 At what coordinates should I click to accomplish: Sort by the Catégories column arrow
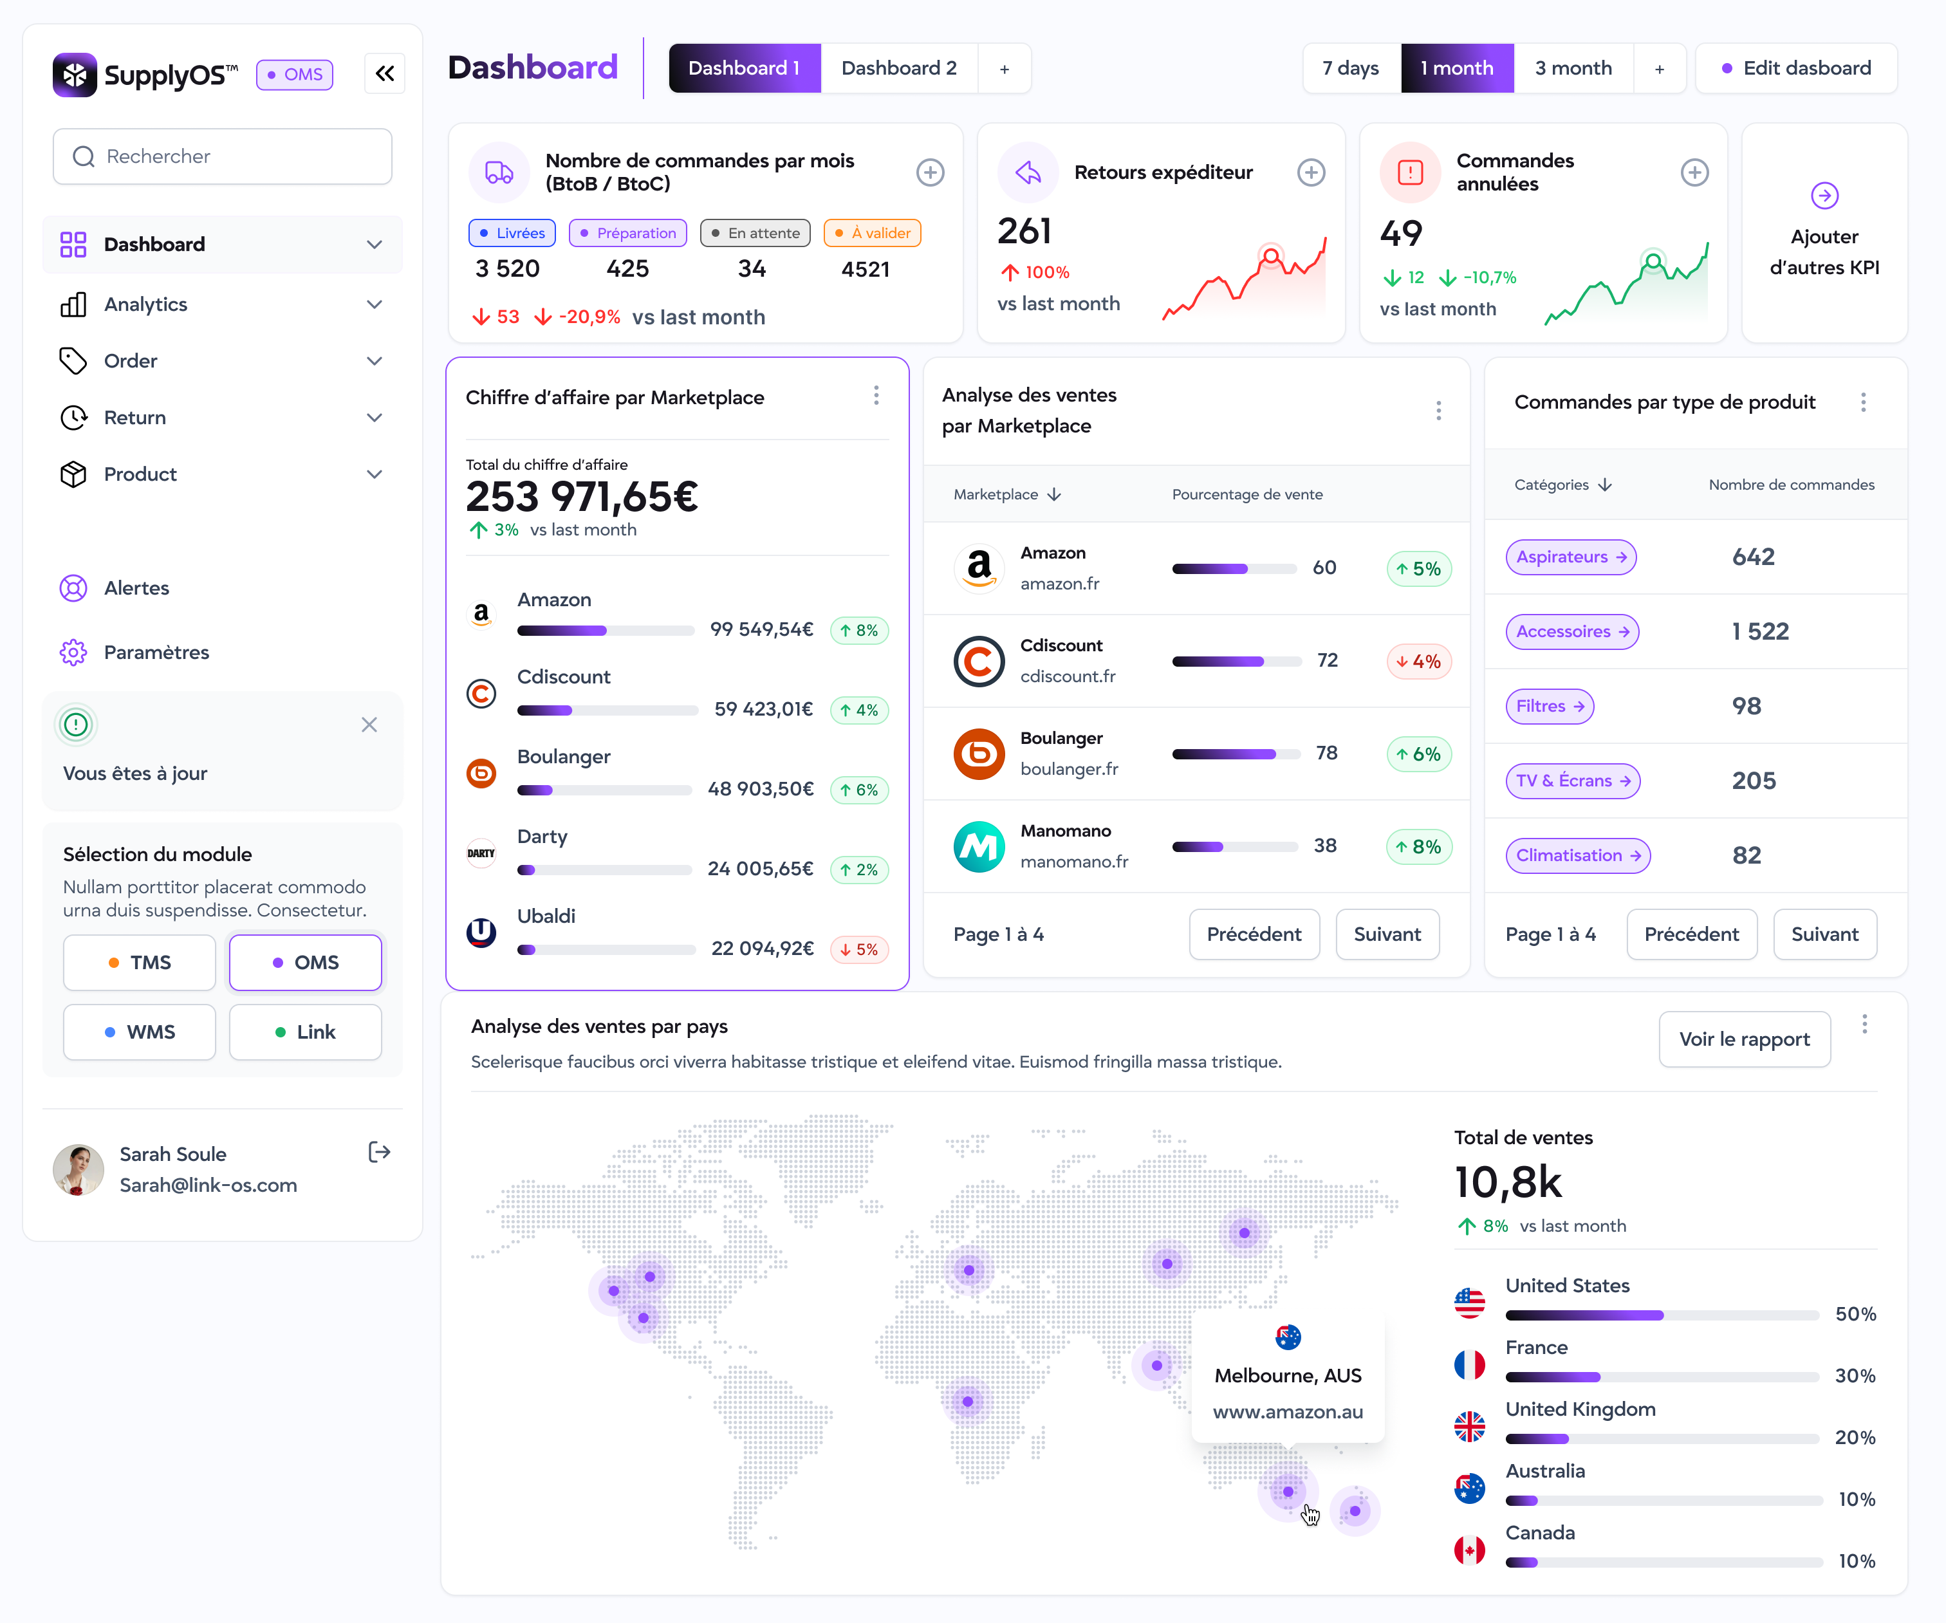tap(1605, 485)
